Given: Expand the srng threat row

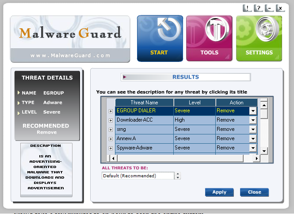Looking at the screenshot, I should coord(111,130).
